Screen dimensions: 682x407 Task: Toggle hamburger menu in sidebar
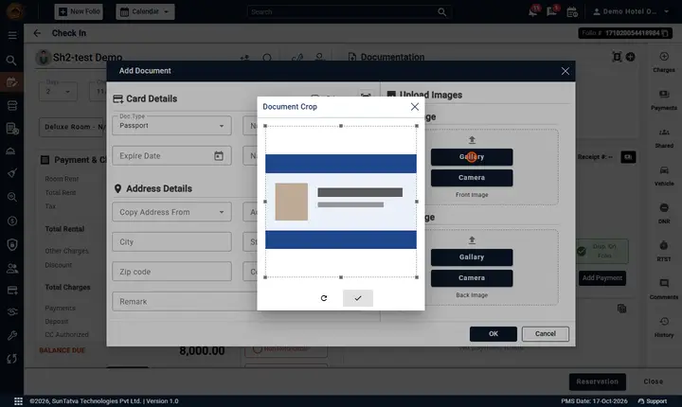[12, 35]
